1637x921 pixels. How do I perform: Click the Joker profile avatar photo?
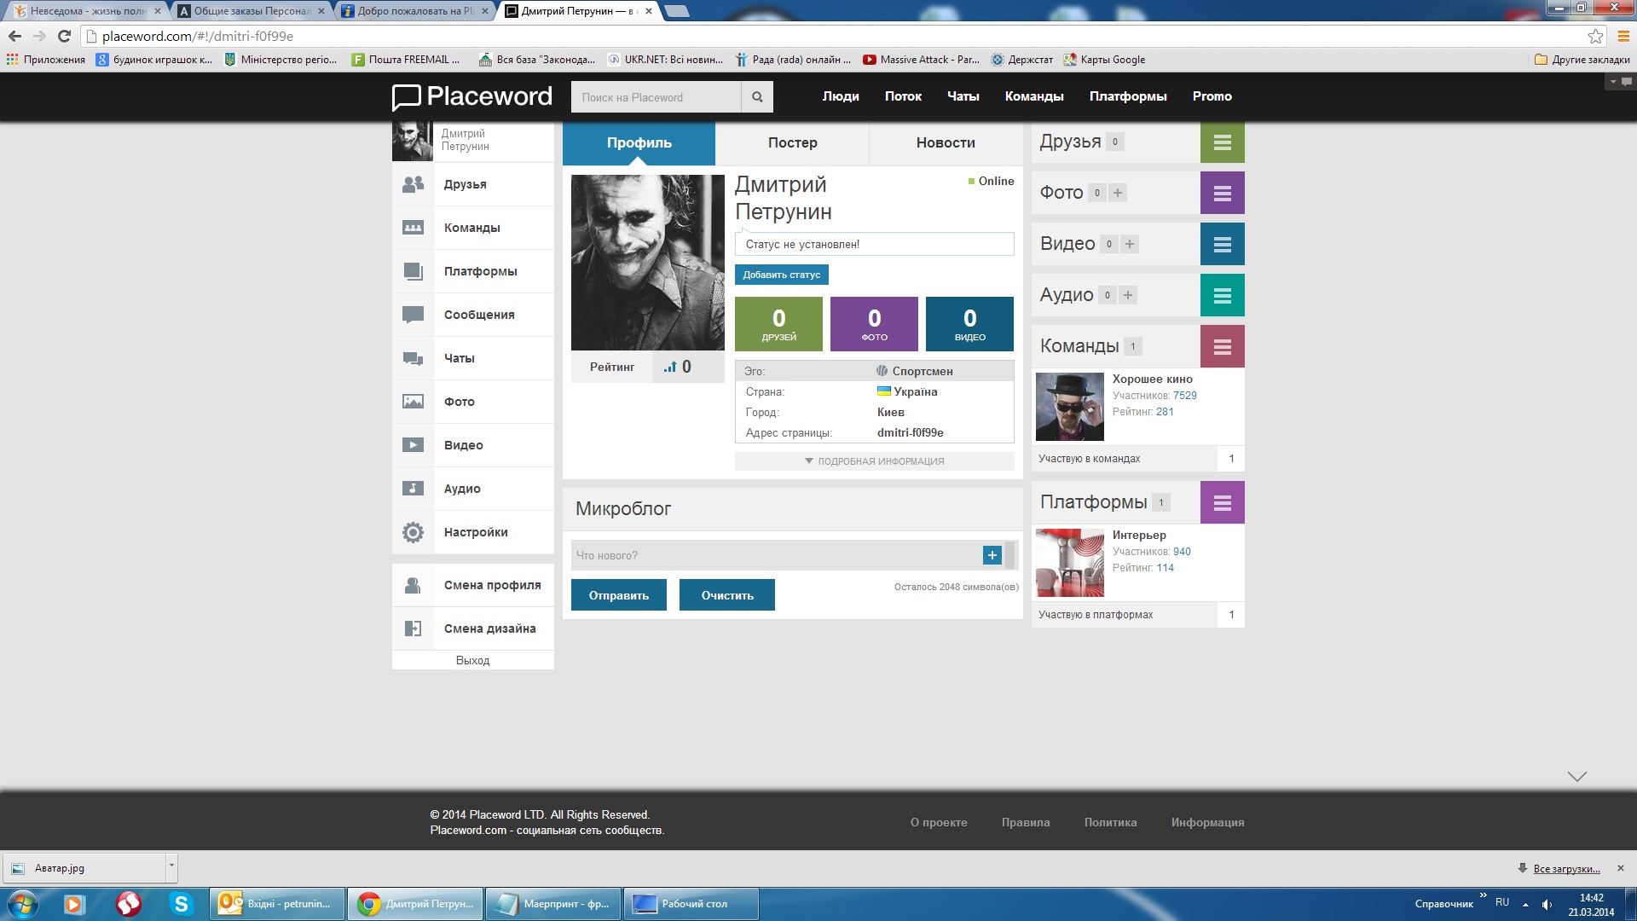click(x=648, y=263)
